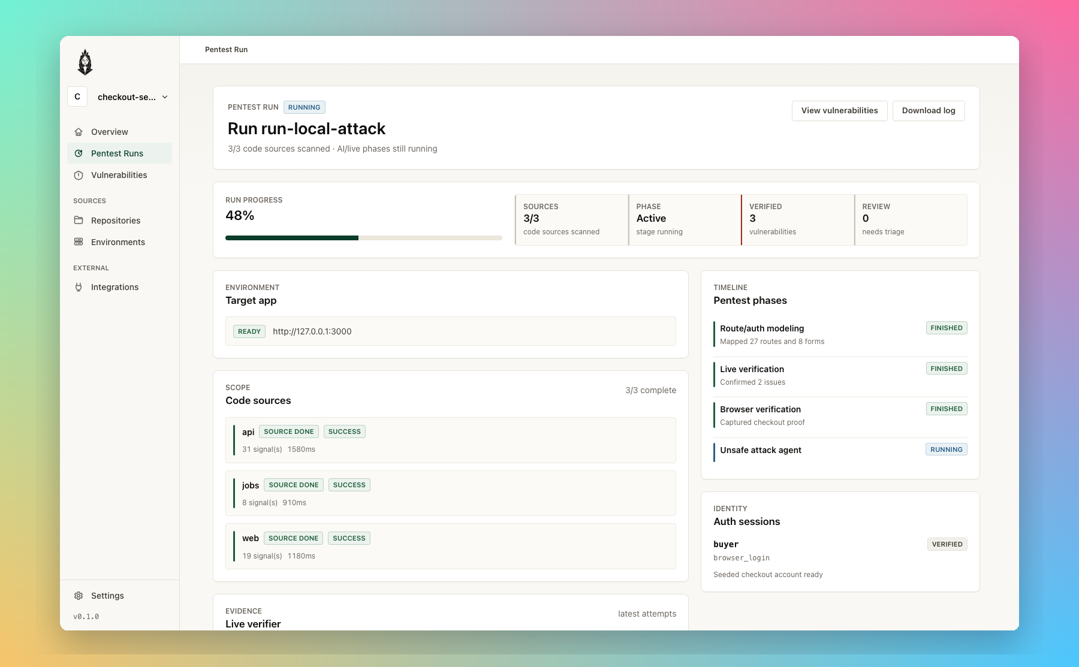Click View vulnerabilities button
1079x667 pixels.
[x=839, y=111]
